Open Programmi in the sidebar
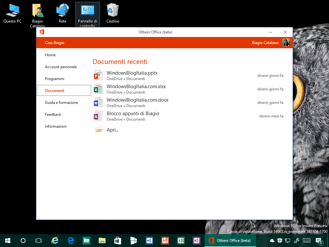 pos(55,79)
